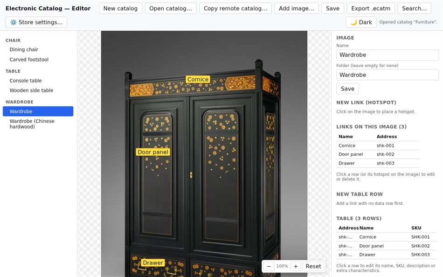Viewport: 443px width, 277px height.
Task: Focus the image Name input field
Action: click(388, 55)
